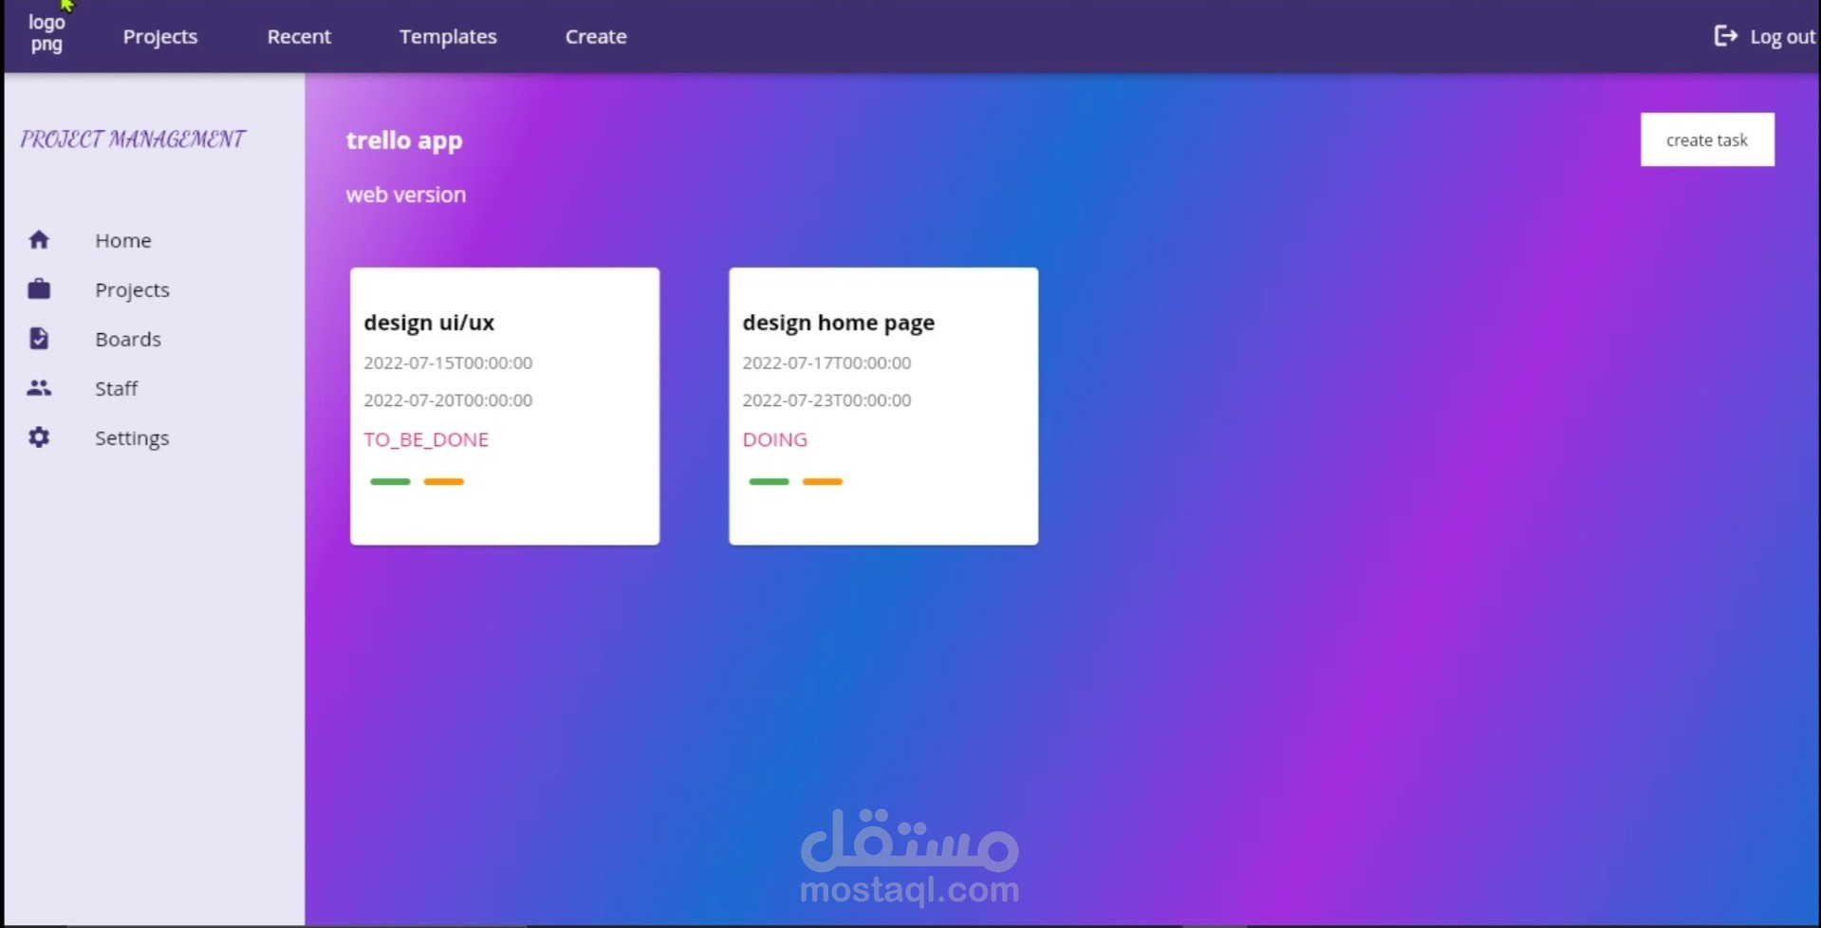Viewport: 1821px width, 928px height.
Task: Click orange label bar on design home page card
Action: coord(823,482)
